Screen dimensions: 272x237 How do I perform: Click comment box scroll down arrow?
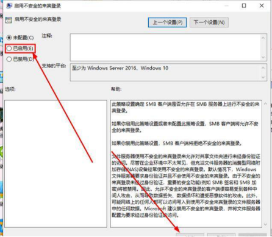click(x=263, y=57)
